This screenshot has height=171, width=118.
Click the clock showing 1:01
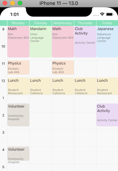tap(15, 15)
